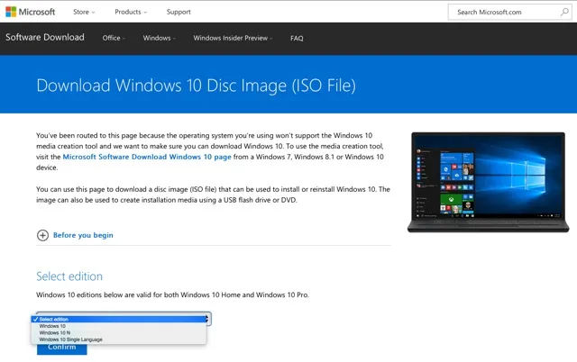Viewport: 577px width, 362px height.
Task: Click the Microsoft logo
Action: pos(30,12)
